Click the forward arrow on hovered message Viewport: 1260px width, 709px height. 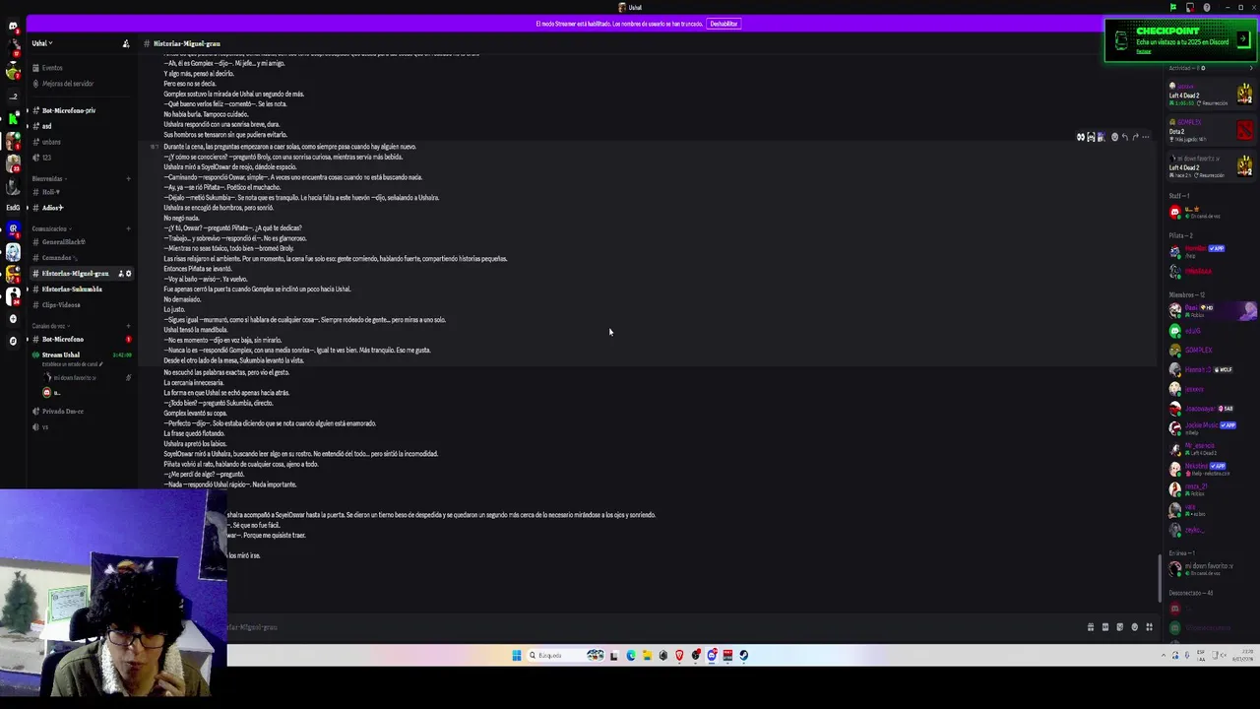[1135, 138]
